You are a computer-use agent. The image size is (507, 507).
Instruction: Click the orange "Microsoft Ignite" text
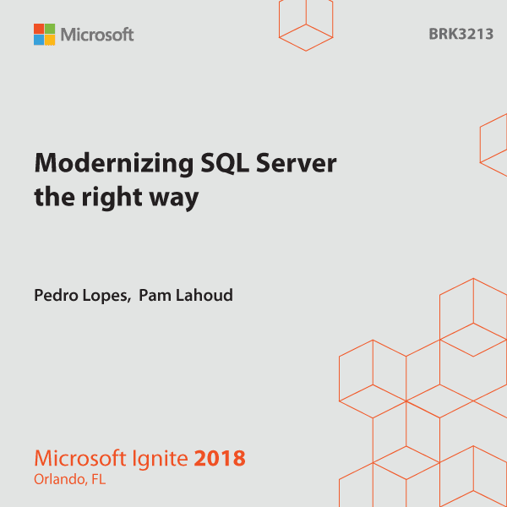111,459
